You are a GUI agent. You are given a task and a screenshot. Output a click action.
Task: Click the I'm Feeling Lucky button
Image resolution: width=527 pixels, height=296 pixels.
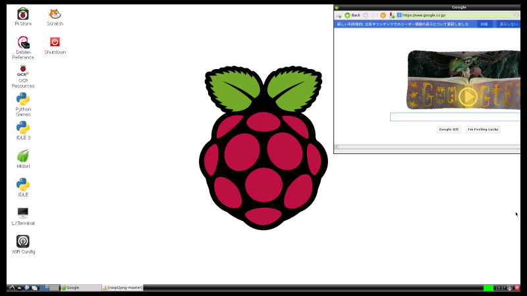[x=483, y=130]
